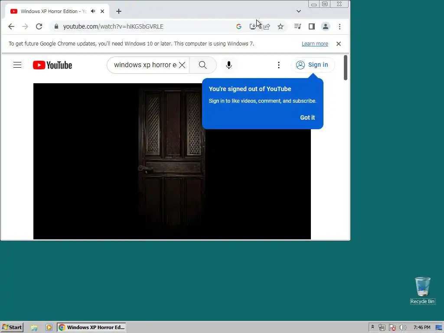Image resolution: width=444 pixels, height=333 pixels.
Task: Open YouTube settings three-dot menu
Action: pyautogui.click(x=279, y=65)
